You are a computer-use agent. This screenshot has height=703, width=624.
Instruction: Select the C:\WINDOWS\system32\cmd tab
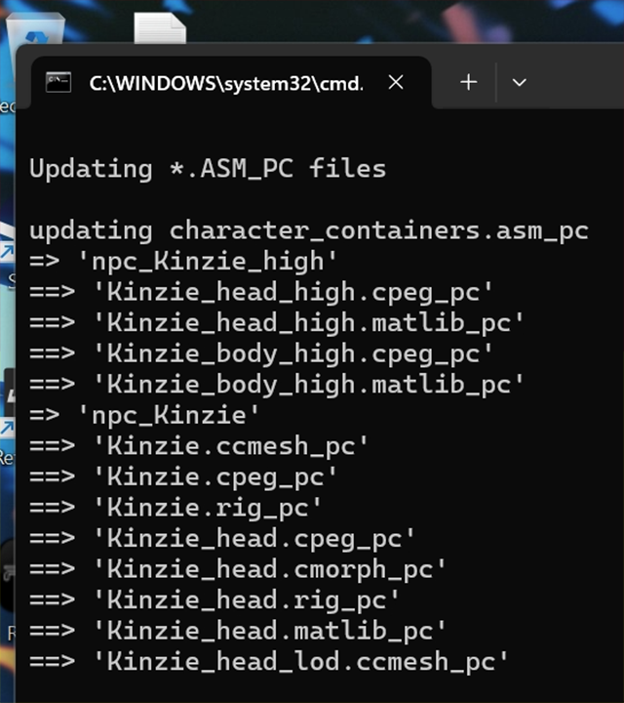pos(231,82)
